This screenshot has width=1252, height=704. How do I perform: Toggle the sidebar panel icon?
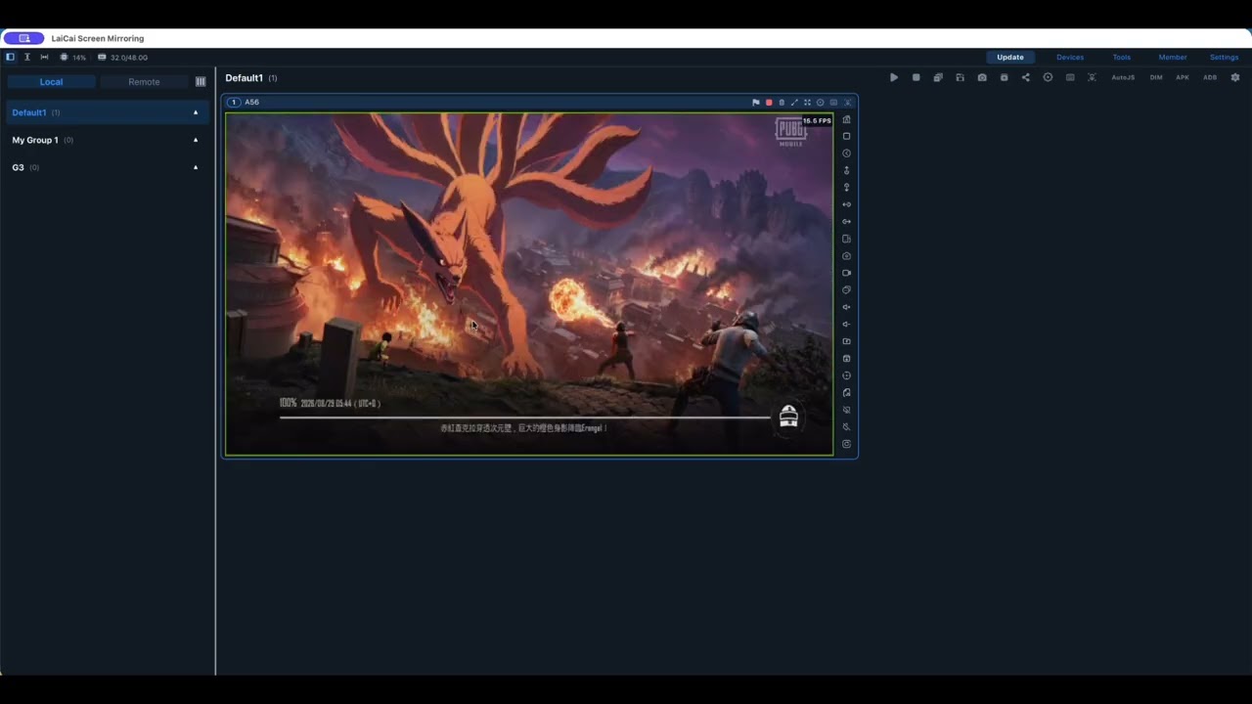pos(10,57)
